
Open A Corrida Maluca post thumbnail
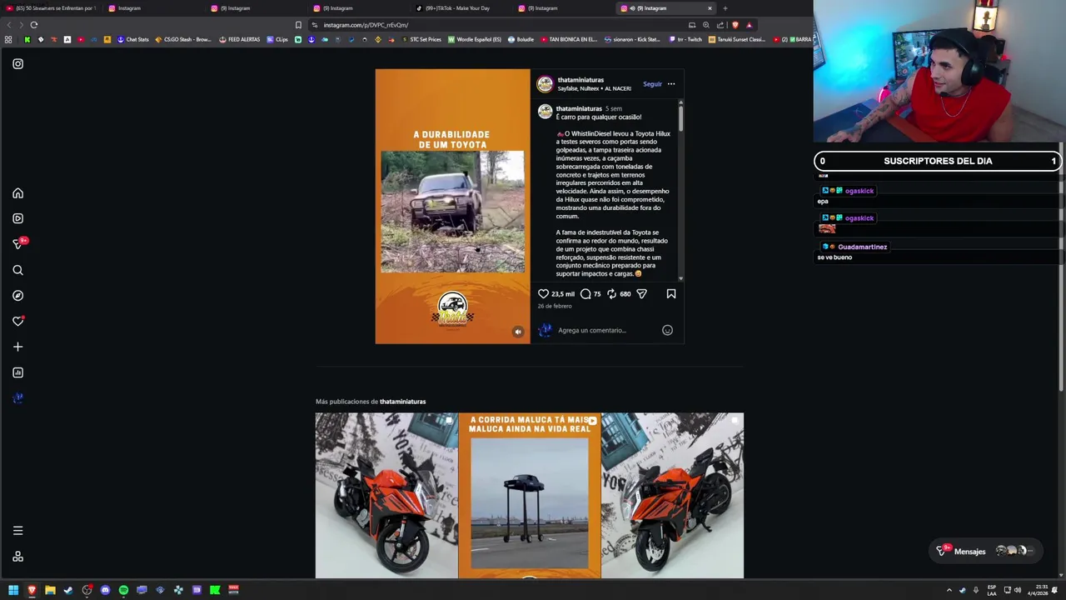(530, 495)
